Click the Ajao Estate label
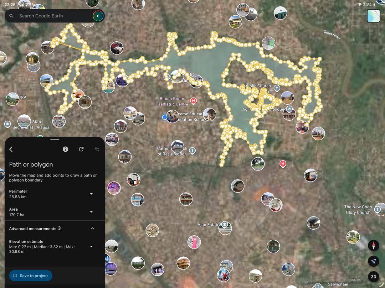Screen dimensions: 385x288 pyautogui.click(x=209, y=225)
